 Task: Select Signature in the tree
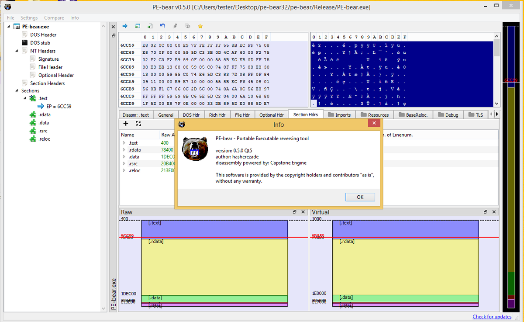[x=48, y=59]
